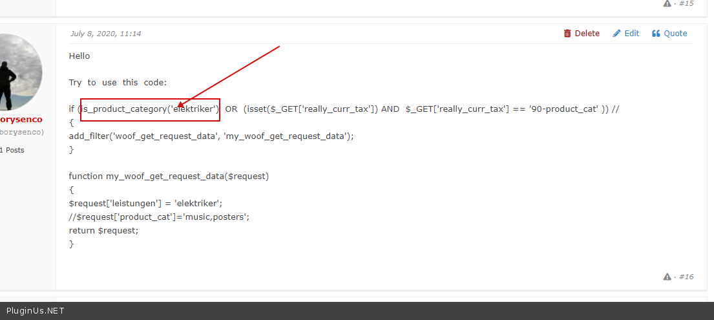Click the add_filter code line

[x=211, y=136]
